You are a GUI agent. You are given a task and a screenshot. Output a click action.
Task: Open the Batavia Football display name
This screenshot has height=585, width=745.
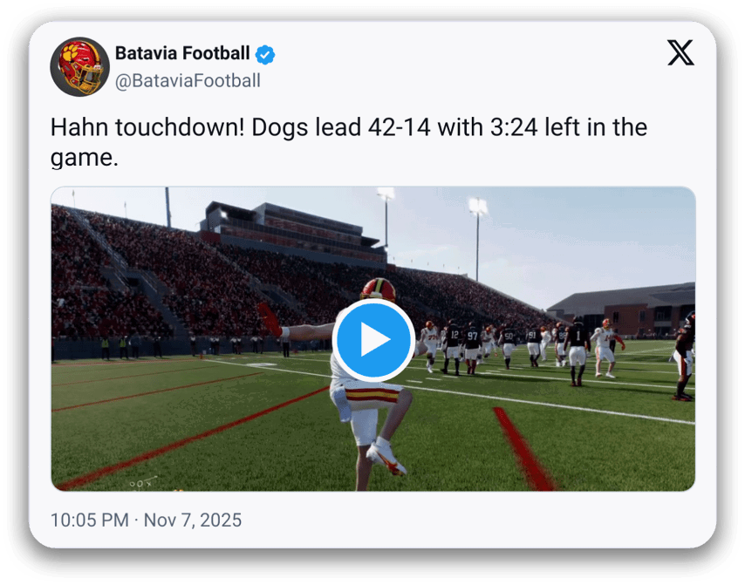click(x=181, y=54)
